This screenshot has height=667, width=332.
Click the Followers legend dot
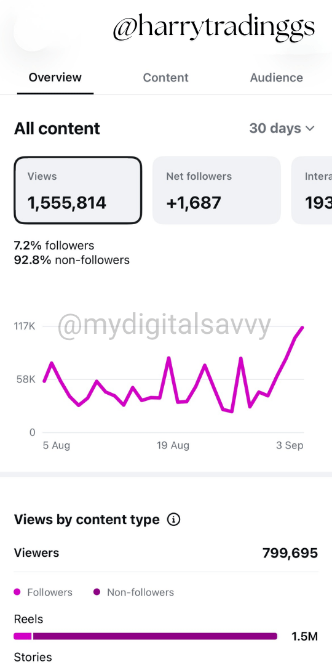click(17, 592)
